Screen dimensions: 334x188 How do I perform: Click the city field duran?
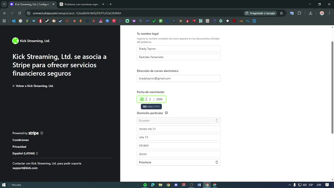point(179,154)
